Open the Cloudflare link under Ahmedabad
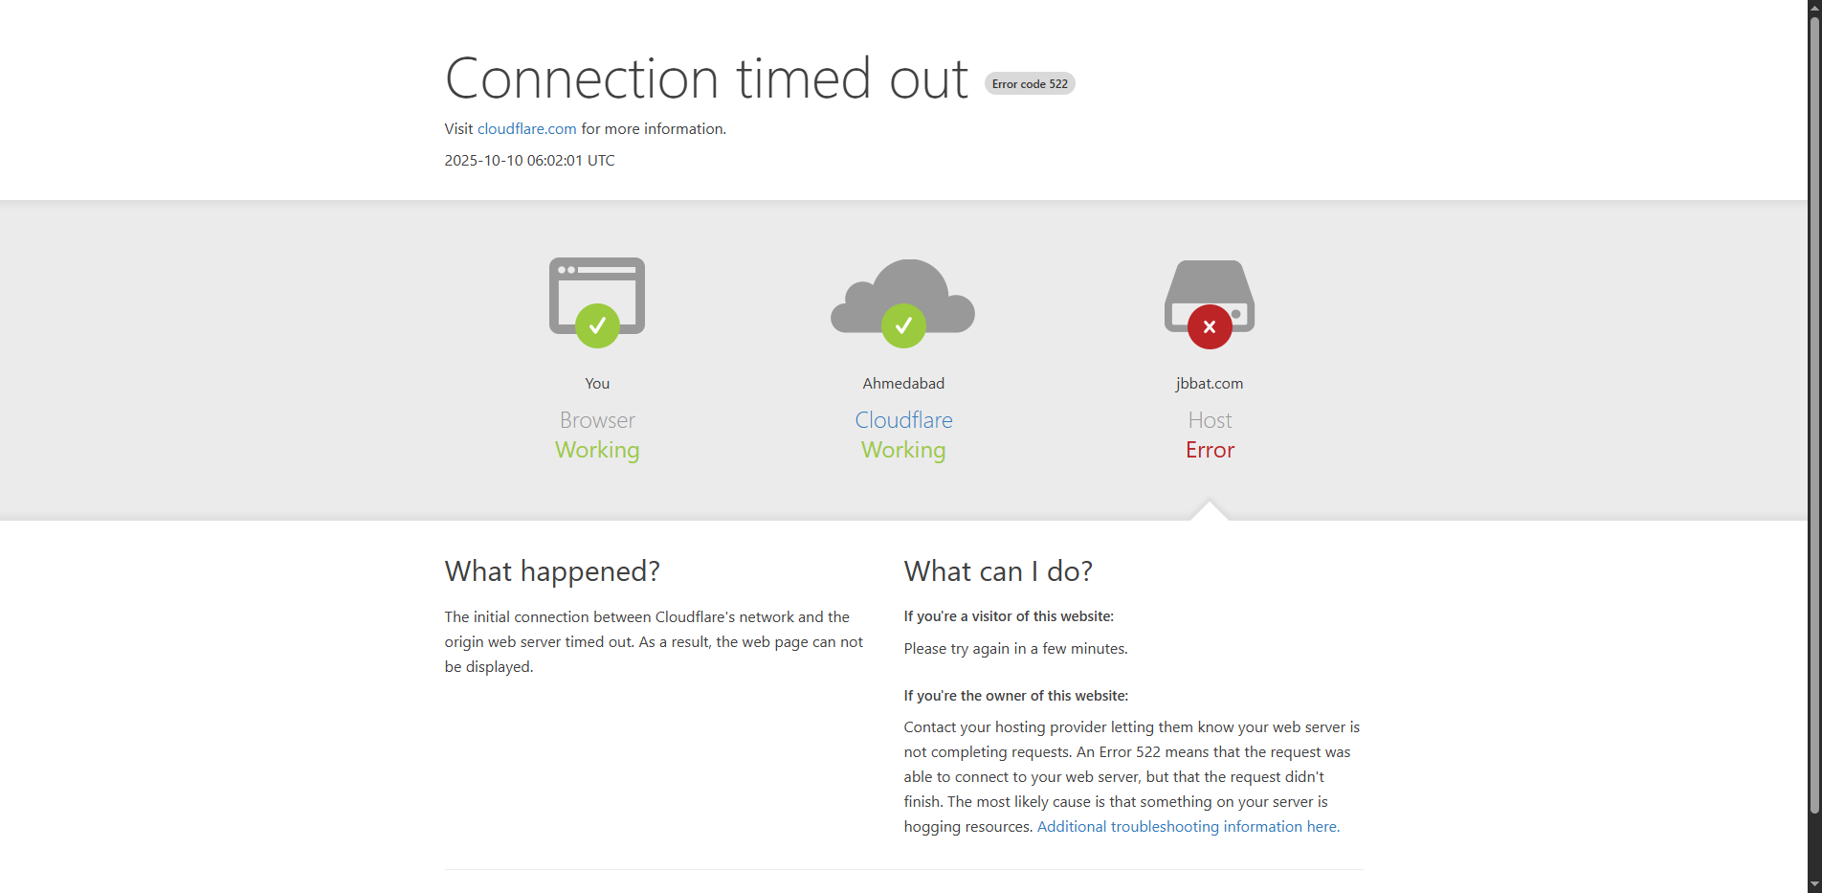Image resolution: width=1822 pixels, height=893 pixels. (x=903, y=420)
